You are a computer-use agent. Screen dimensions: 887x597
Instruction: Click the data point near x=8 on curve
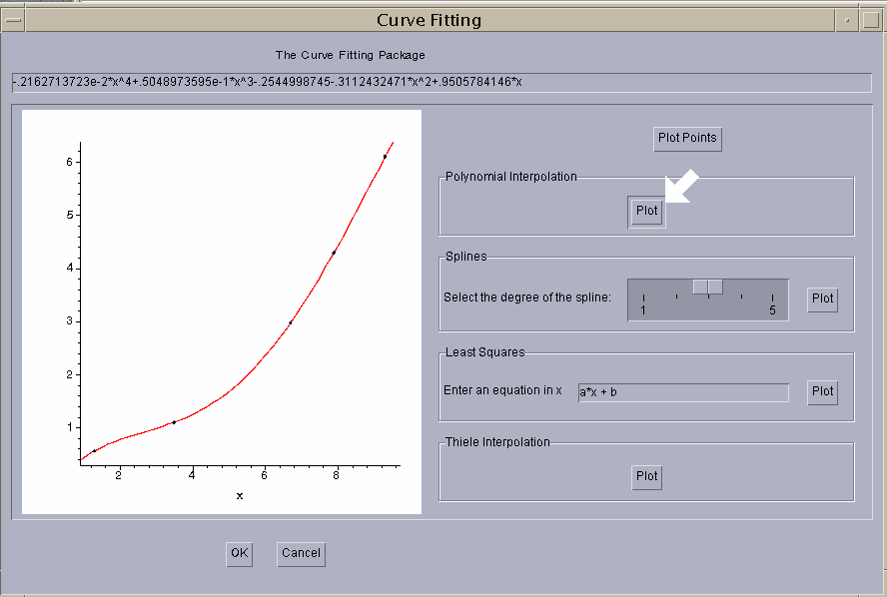(334, 253)
